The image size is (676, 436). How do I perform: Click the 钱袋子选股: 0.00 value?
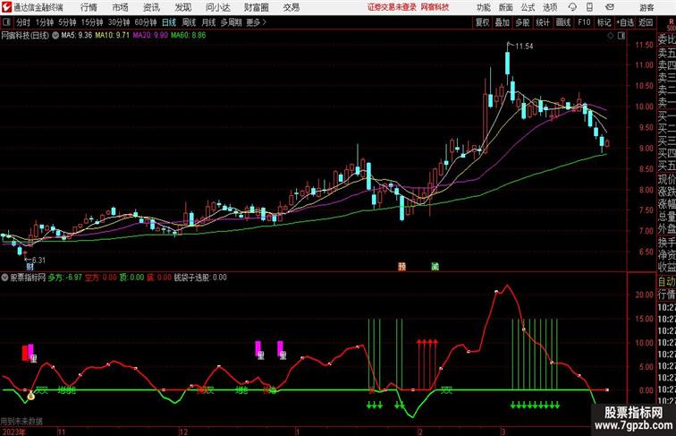(200, 278)
